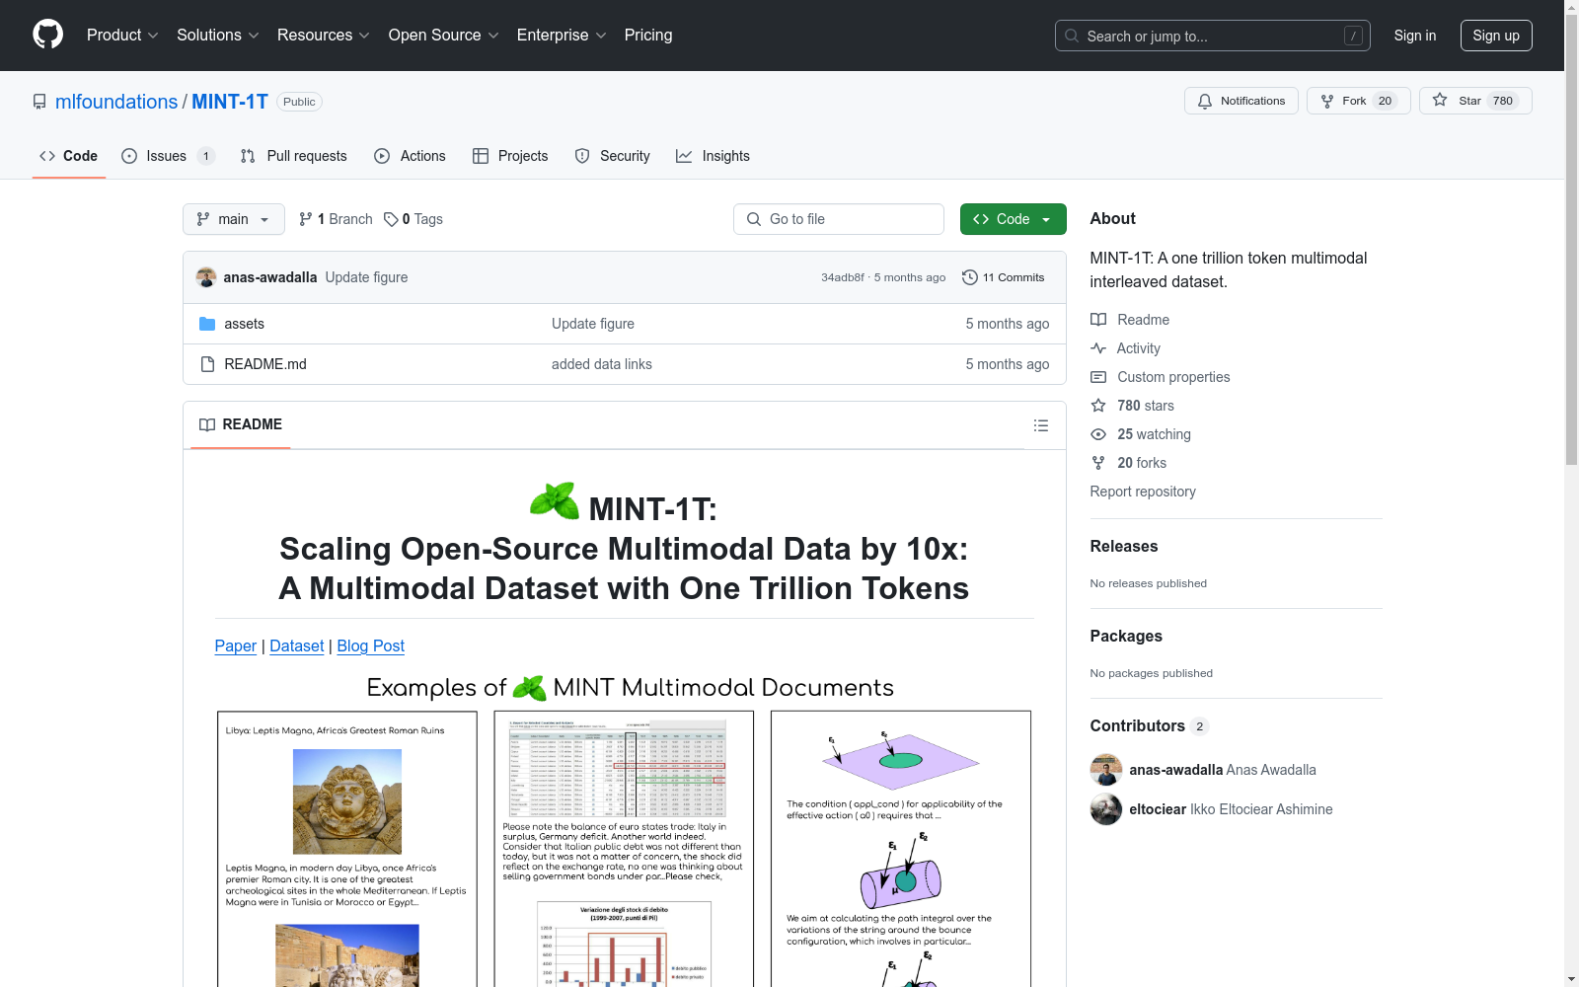The width and height of the screenshot is (1579, 987).
Task: Open eltociear Ikko Eltociear Ashimine link
Action: click(x=1231, y=809)
